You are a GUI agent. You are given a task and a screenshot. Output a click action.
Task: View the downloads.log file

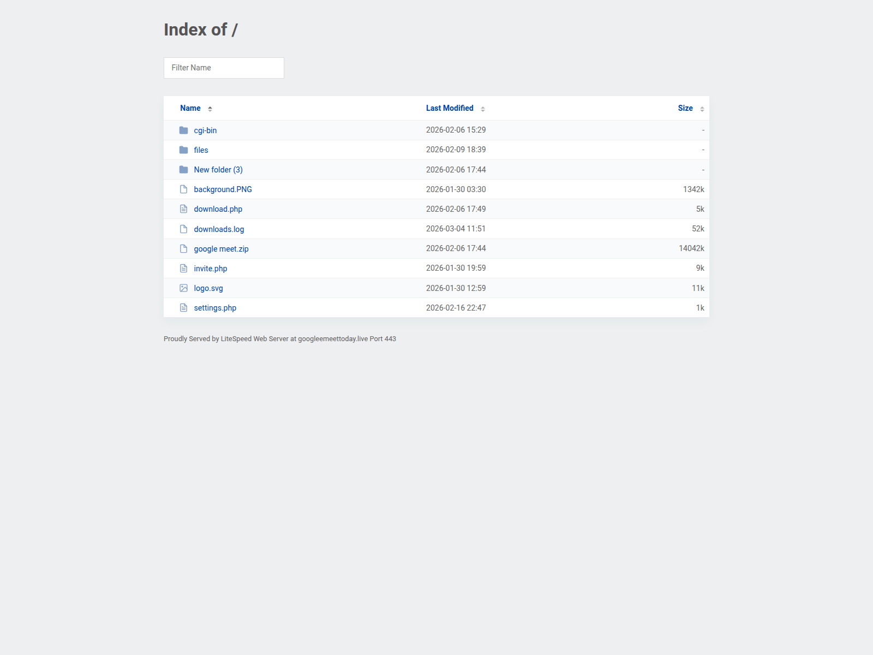[x=219, y=229]
